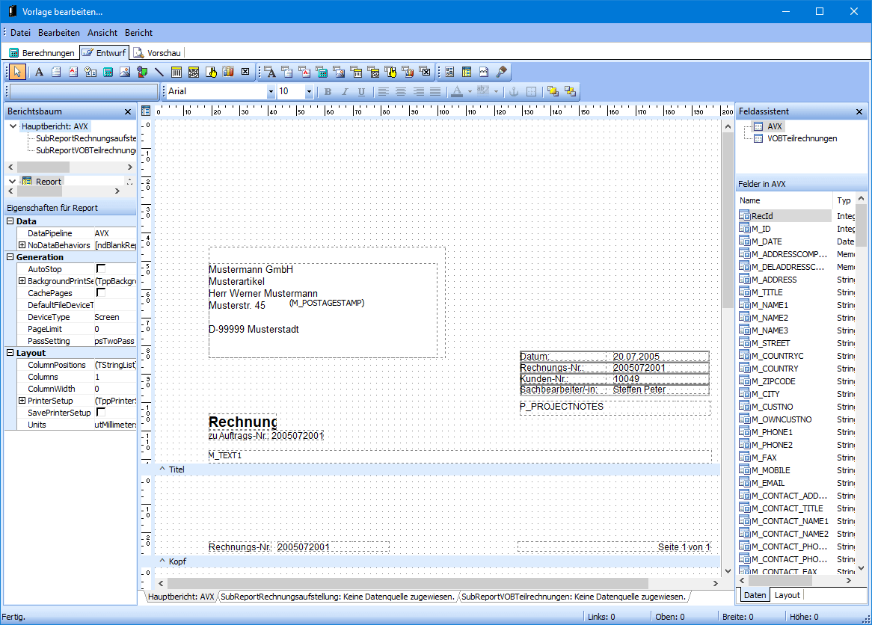
Task: Open the Arial font name dropdown
Action: coord(271,92)
